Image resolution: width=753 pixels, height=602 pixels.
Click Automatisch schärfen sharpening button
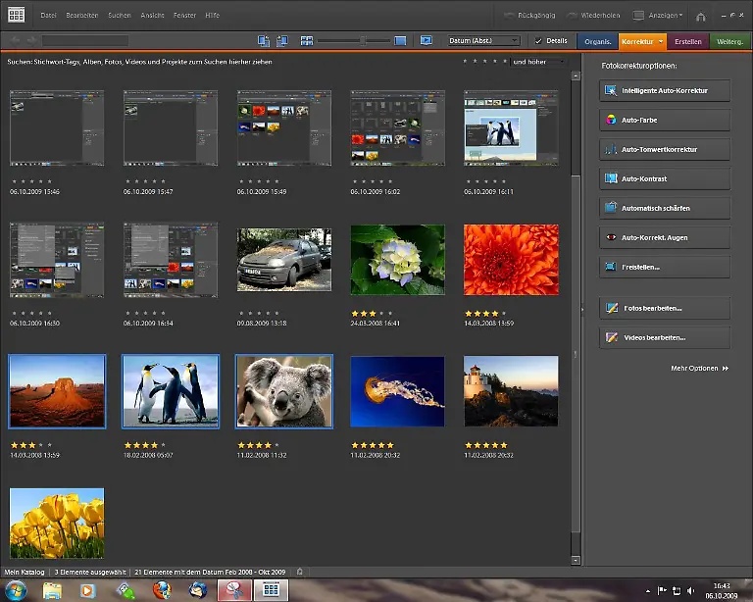click(x=665, y=208)
